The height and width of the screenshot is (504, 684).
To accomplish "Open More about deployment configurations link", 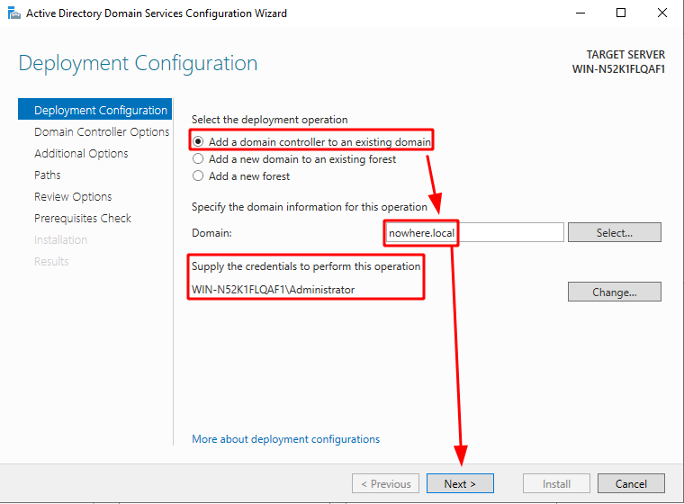I will click(x=285, y=439).
